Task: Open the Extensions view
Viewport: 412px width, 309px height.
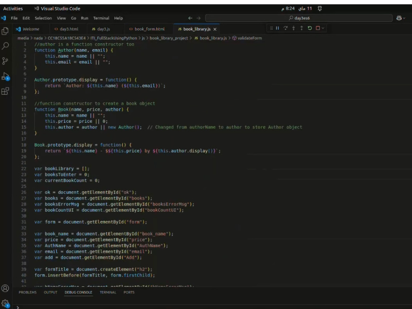Action: [x=5, y=91]
